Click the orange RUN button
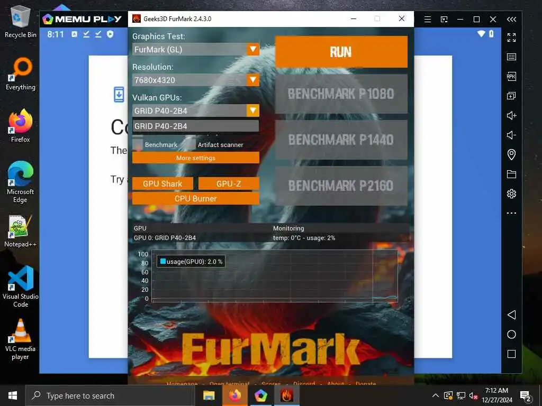This screenshot has height=406, width=542. pos(341,52)
